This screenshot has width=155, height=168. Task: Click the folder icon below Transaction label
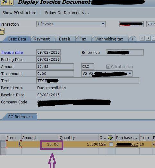(x=2, y=31)
